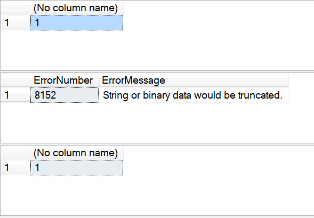Click the select-all corner cell of the first grid
This screenshot has width=314, height=218.
[15, 8]
